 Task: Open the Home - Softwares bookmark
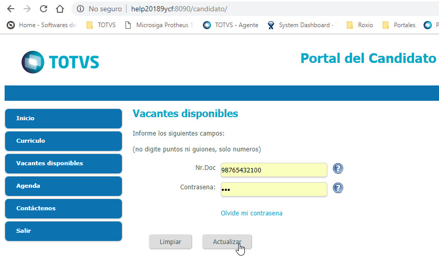coord(41,25)
